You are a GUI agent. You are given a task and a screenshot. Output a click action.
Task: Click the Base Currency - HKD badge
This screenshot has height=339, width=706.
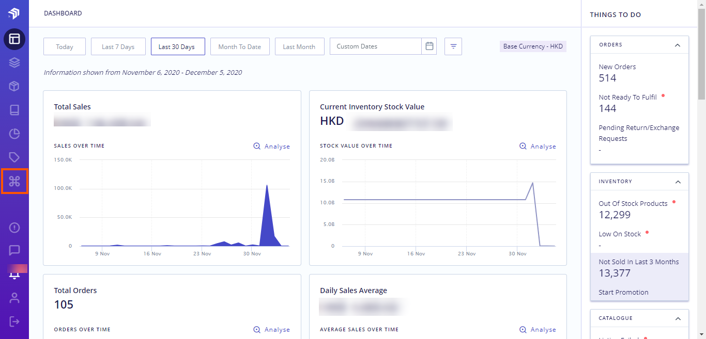(x=533, y=46)
